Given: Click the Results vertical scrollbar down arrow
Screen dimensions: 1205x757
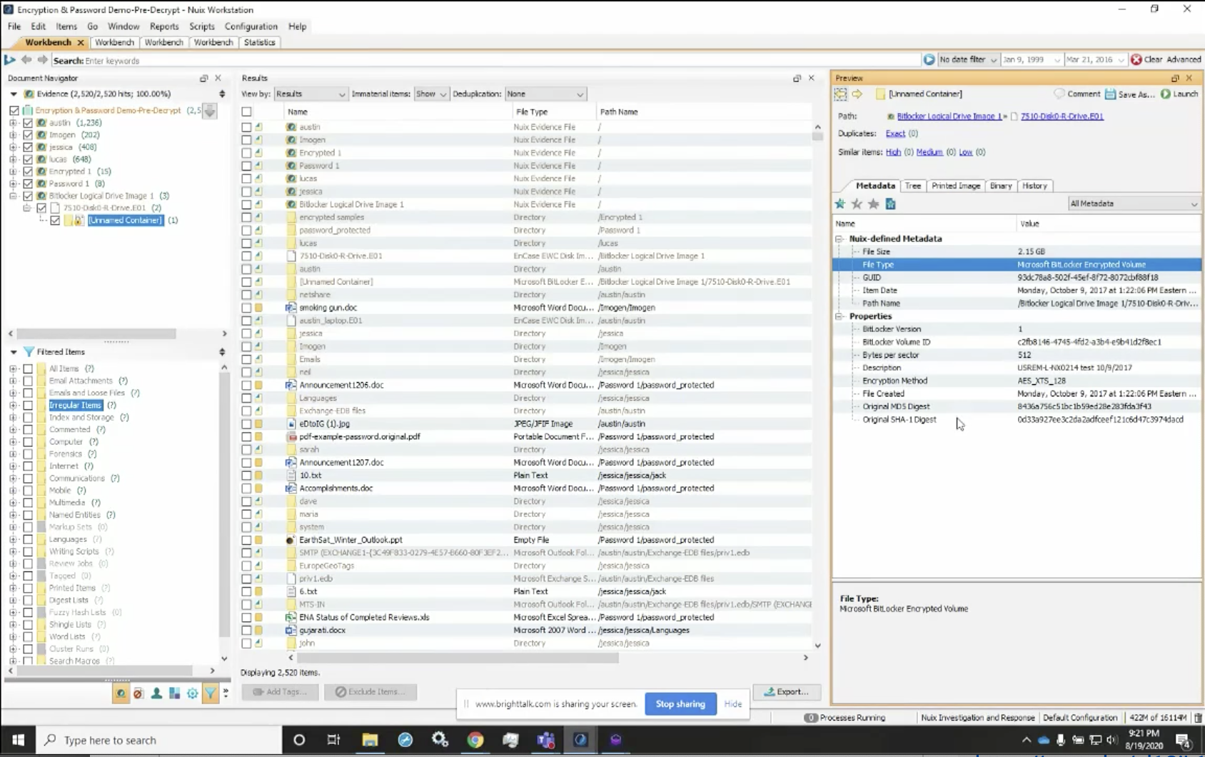Looking at the screenshot, I should [817, 646].
